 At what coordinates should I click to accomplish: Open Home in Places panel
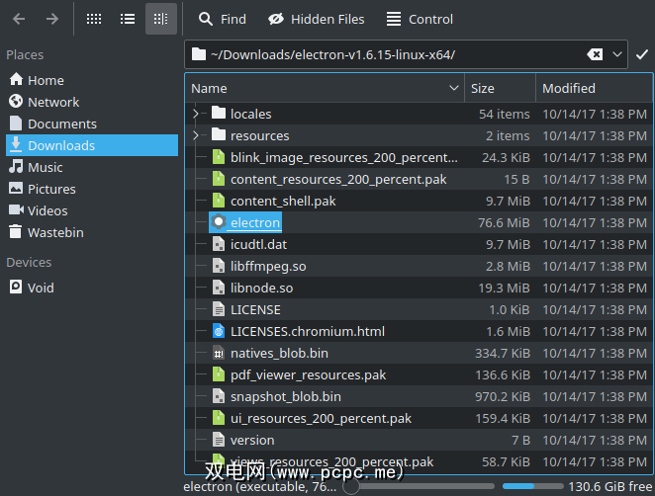coord(92,80)
